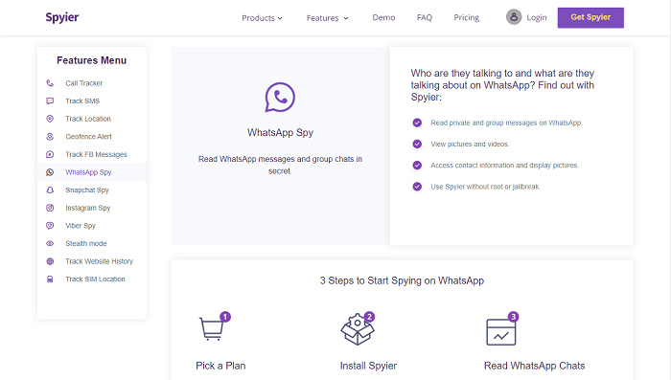The width and height of the screenshot is (671, 380).
Task: Open Track Location feature link
Action: click(88, 119)
